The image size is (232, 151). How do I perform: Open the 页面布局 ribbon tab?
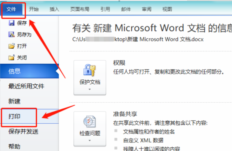[x=80, y=9]
